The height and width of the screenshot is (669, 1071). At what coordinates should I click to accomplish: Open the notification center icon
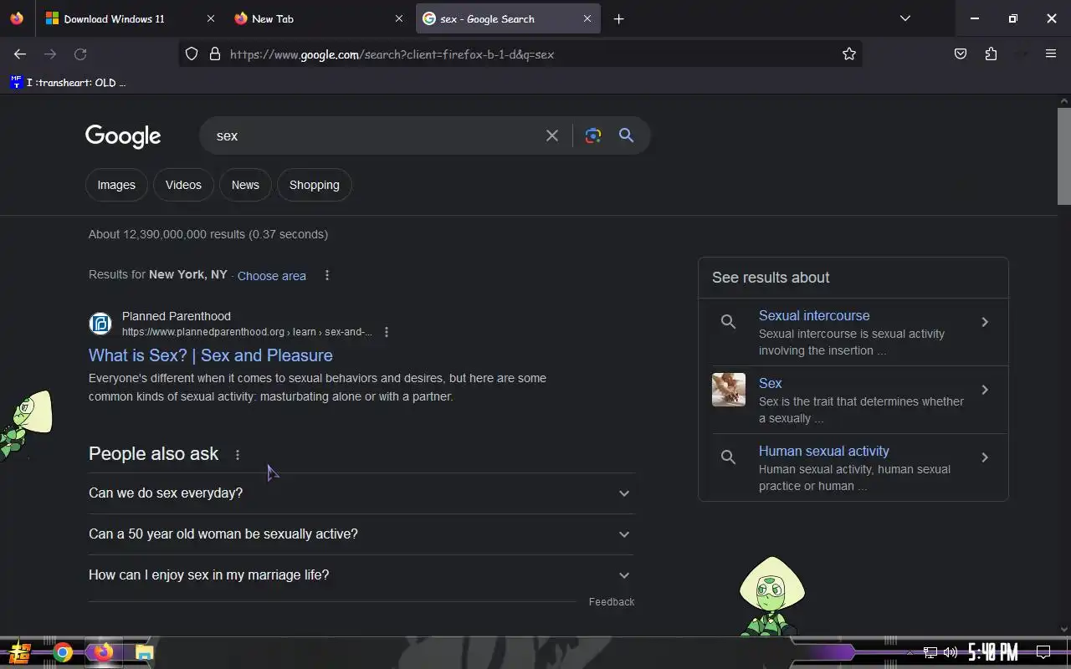point(1043,652)
